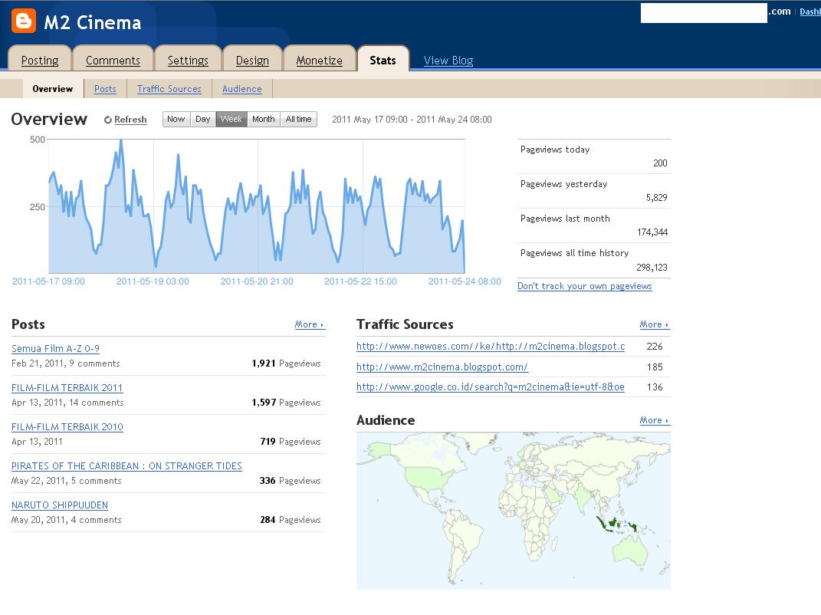The width and height of the screenshot is (821, 615).
Task: Switch to the Audience sub-tab
Action: 242,88
